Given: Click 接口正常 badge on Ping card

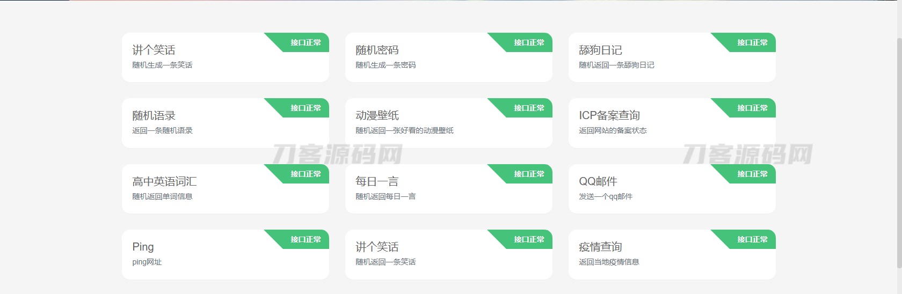Looking at the screenshot, I should pyautogui.click(x=305, y=239).
